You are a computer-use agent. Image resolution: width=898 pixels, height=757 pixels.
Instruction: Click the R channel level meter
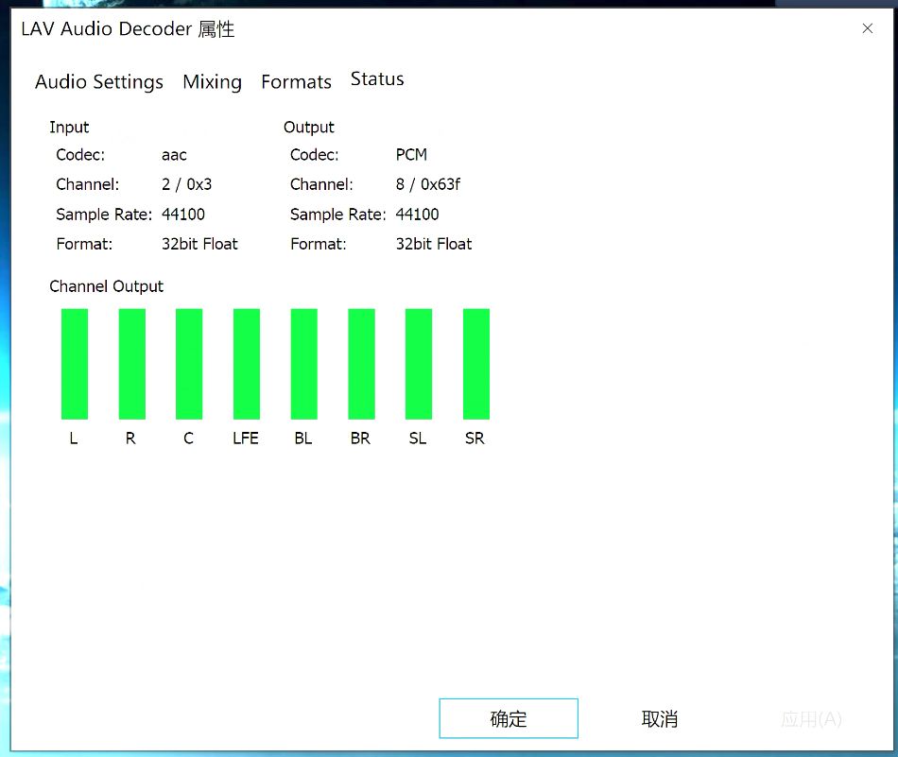point(131,364)
